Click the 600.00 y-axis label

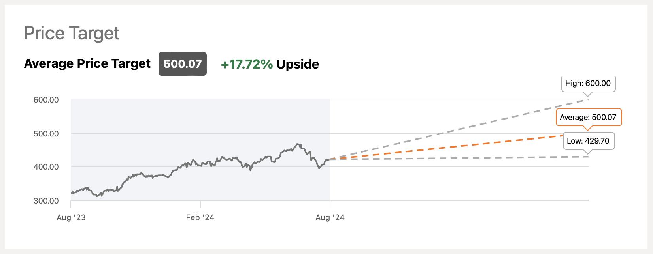pos(46,100)
